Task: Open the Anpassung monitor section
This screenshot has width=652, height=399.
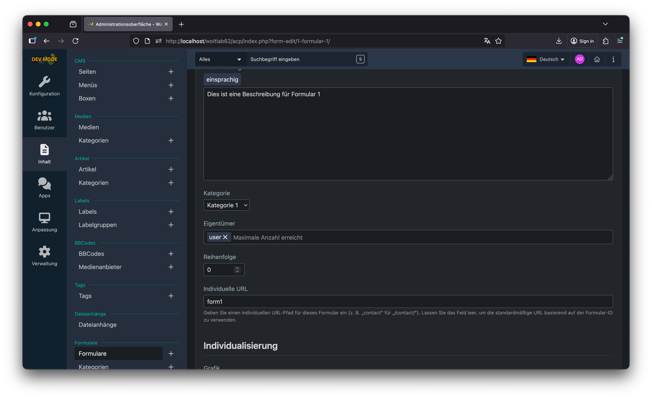Action: pyautogui.click(x=44, y=222)
